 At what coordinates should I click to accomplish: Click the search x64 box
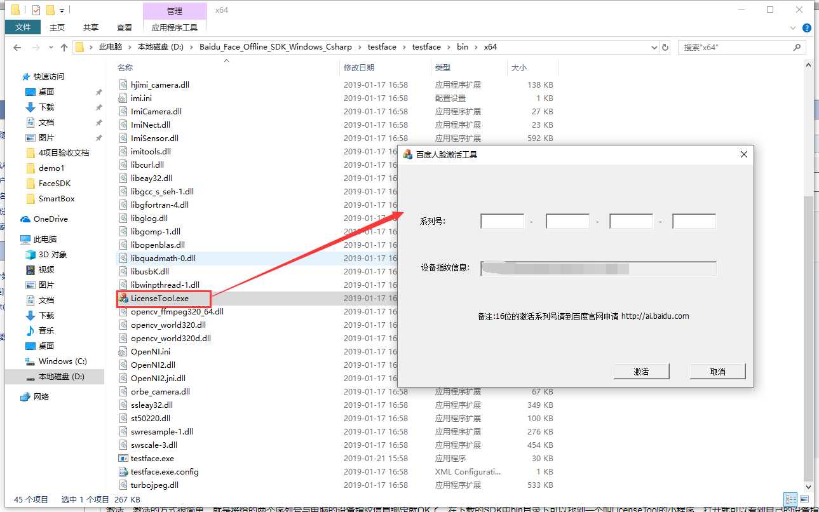[742, 47]
